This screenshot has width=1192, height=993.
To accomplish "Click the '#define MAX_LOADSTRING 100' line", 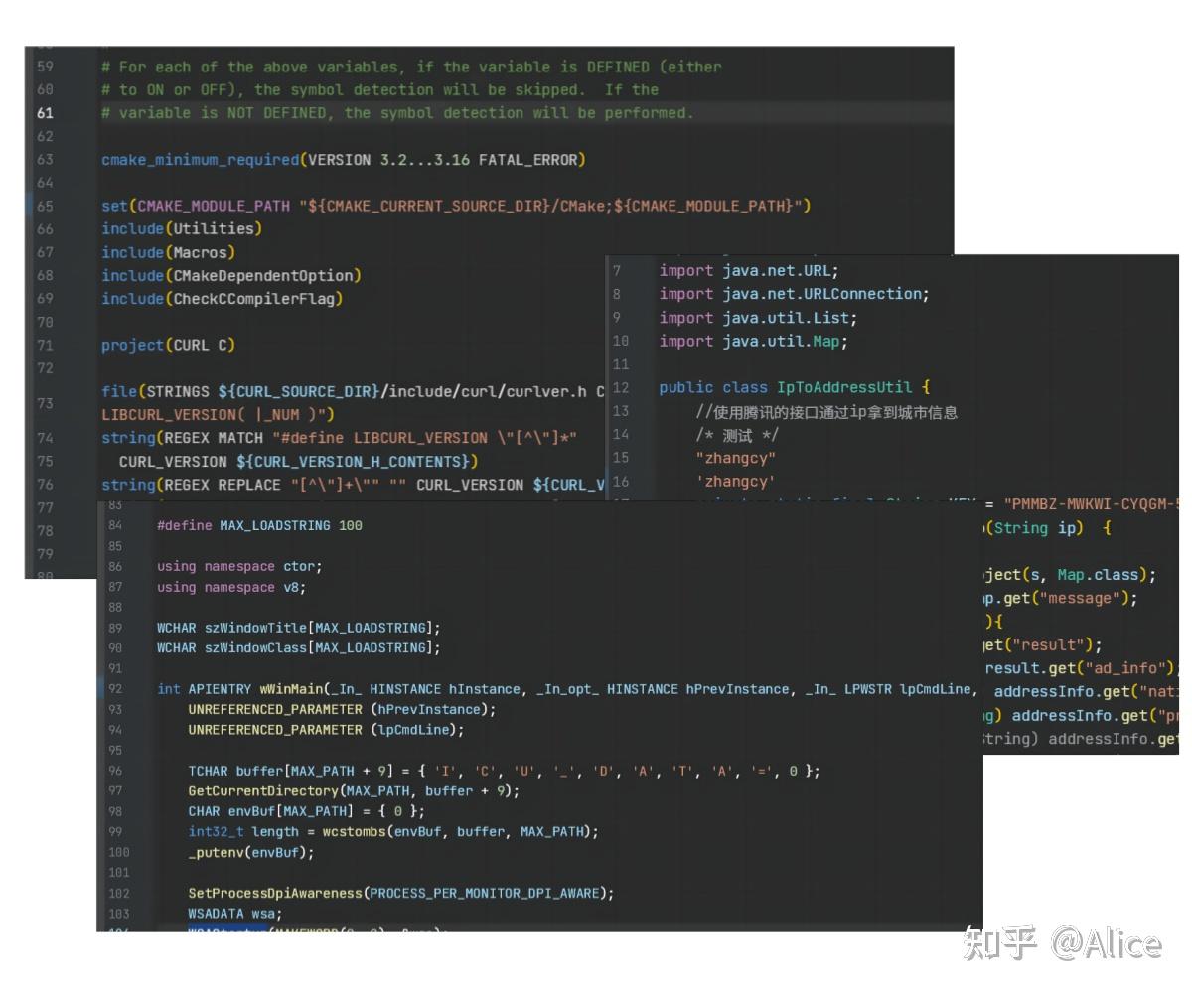I will point(259,525).
